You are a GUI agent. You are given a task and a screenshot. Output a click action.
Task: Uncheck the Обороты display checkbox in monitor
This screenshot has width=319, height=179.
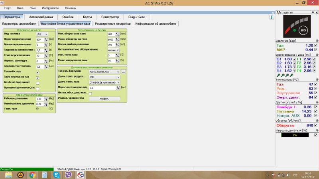(315, 125)
